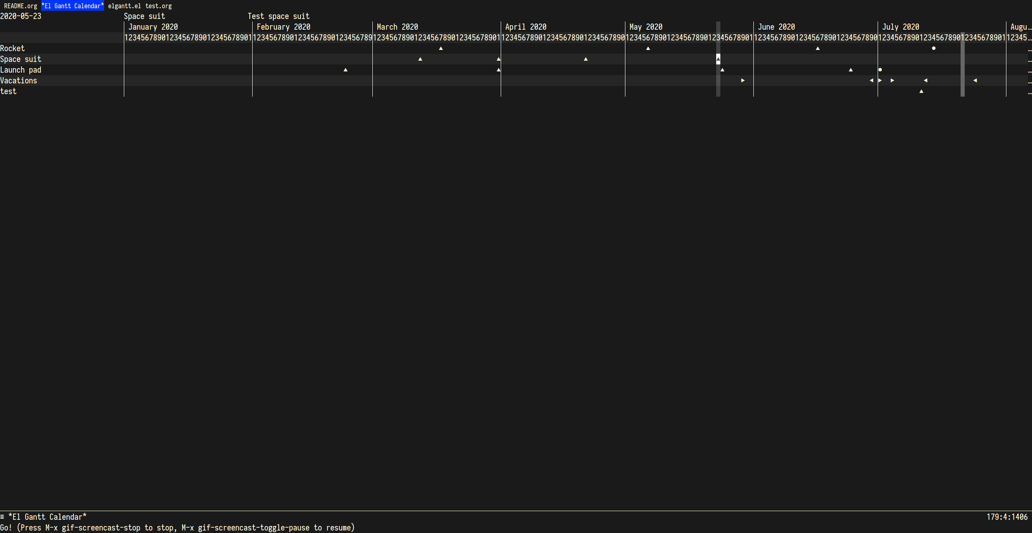1032x533 pixels.
Task: Click the Launch pad circle marker in July
Action: 880,70
